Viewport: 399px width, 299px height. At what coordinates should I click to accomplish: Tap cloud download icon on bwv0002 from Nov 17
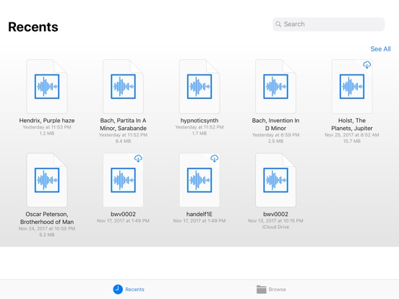(138, 158)
